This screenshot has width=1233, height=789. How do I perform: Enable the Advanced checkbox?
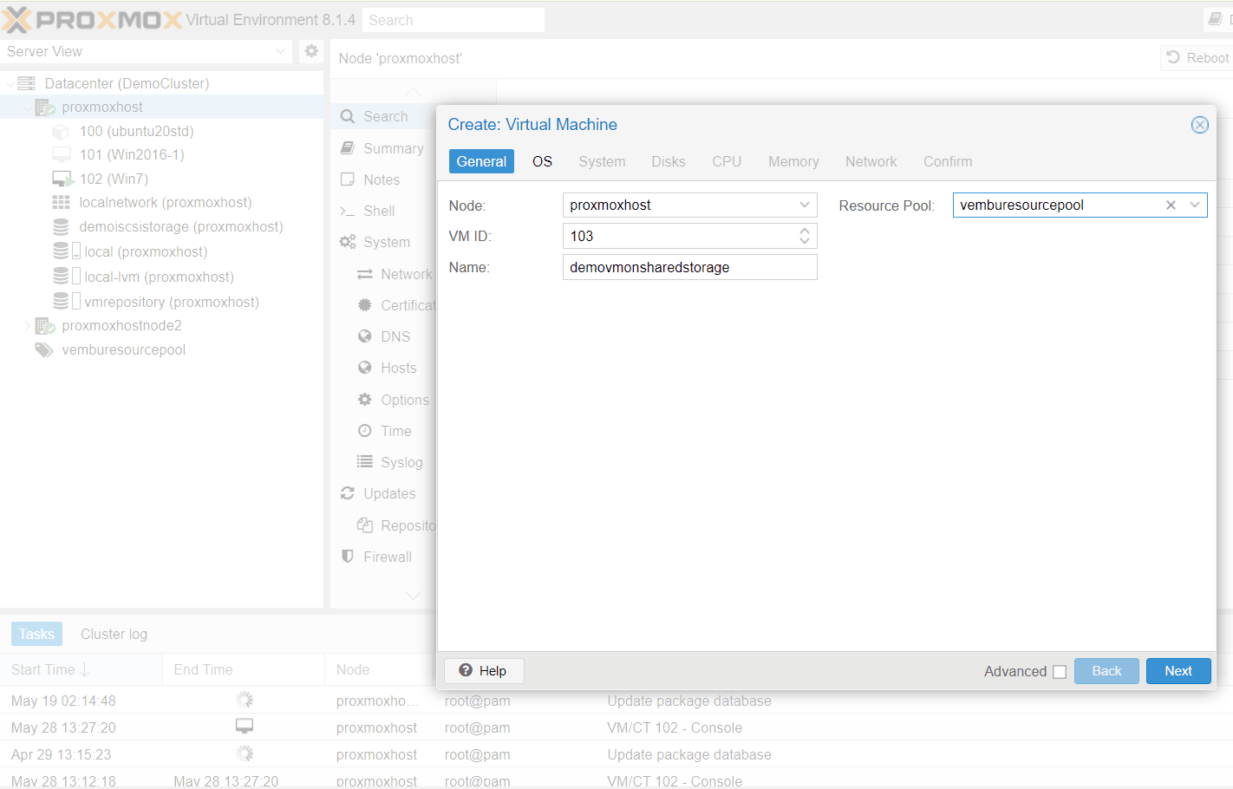point(1060,672)
